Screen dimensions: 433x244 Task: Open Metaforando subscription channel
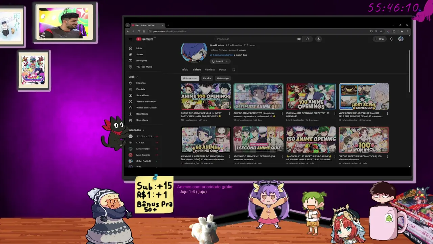[143, 149]
